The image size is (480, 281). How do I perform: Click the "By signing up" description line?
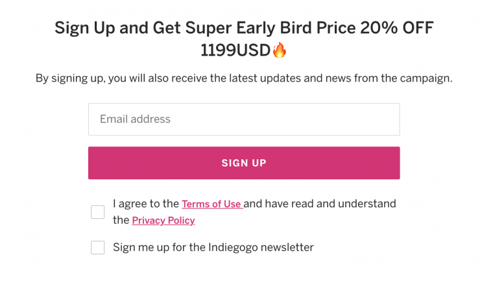click(x=244, y=78)
